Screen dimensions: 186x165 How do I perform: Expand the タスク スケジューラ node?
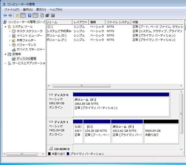(10, 31)
